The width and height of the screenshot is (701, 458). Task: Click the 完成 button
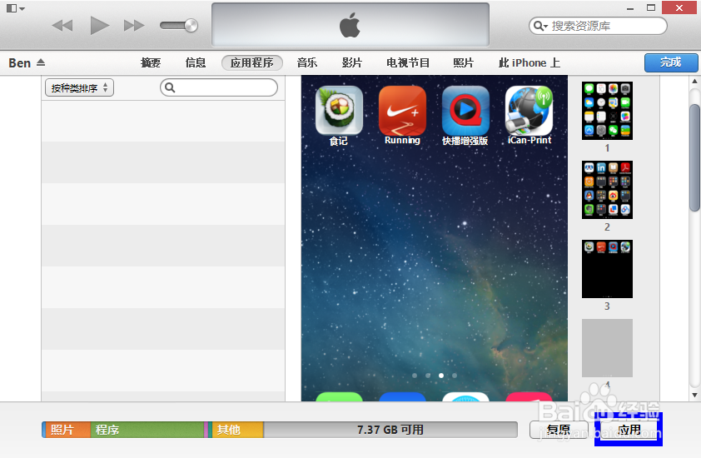tap(671, 62)
